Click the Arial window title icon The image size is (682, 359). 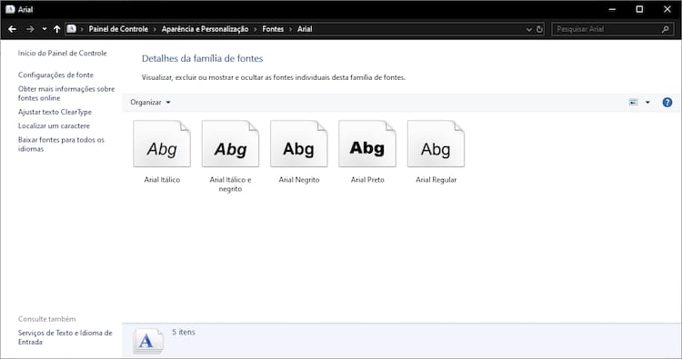[x=10, y=9]
